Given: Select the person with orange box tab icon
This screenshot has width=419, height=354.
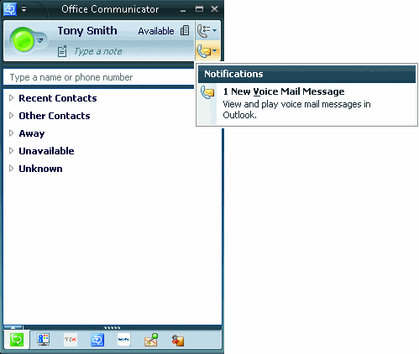Looking at the screenshot, I should [x=178, y=340].
